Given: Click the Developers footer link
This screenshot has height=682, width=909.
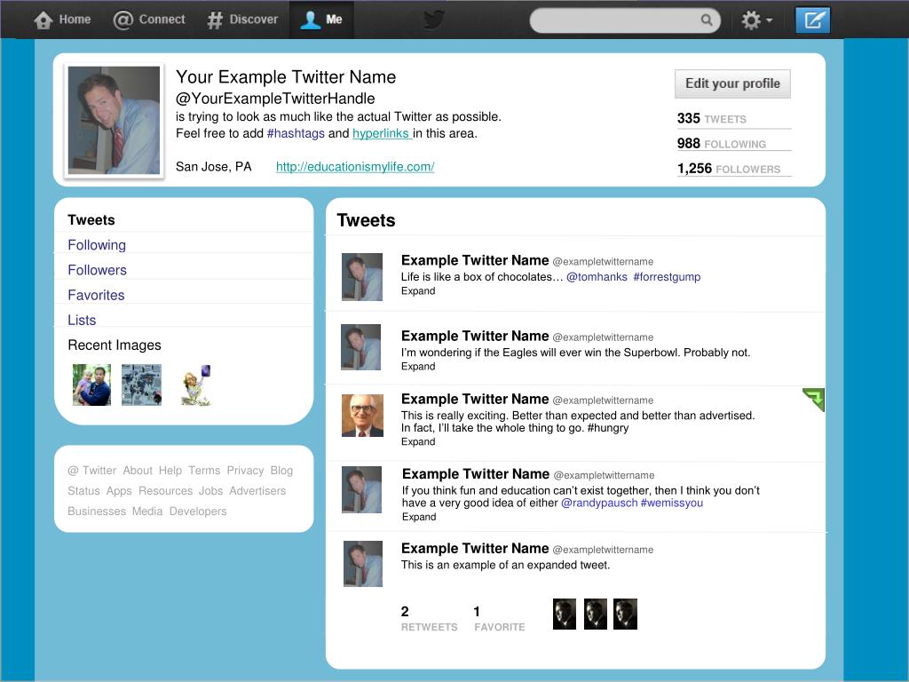Looking at the screenshot, I should coord(198,511).
